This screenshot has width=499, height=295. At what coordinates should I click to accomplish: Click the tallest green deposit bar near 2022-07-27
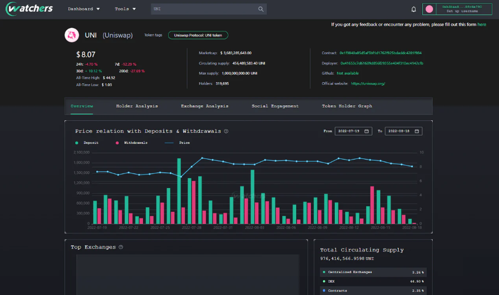pyautogui.click(x=179, y=191)
